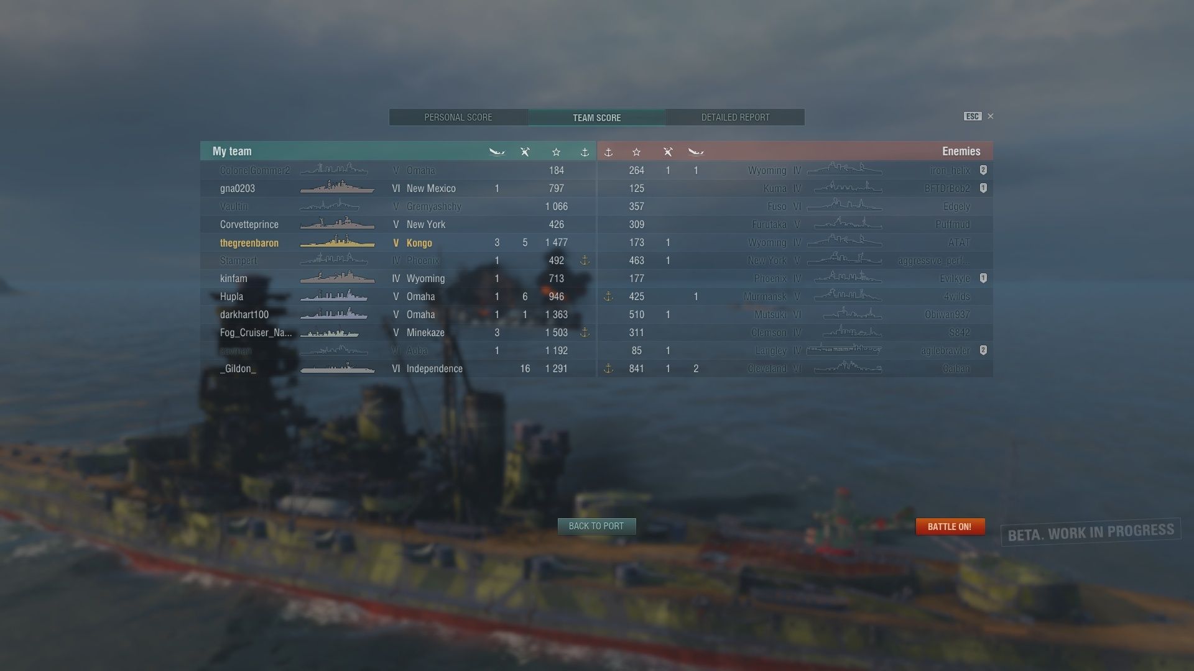Click the Kongo ship silhouette thumbnail

click(x=337, y=242)
